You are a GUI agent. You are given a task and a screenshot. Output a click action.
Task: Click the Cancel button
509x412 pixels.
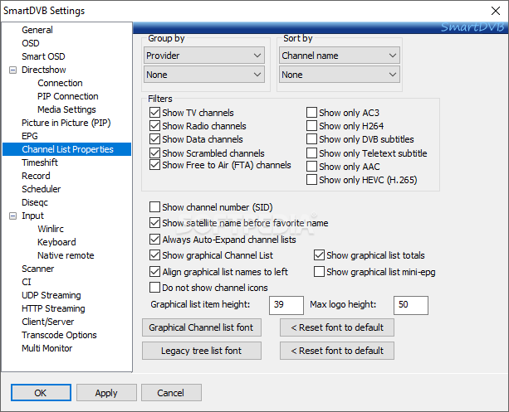point(171,393)
